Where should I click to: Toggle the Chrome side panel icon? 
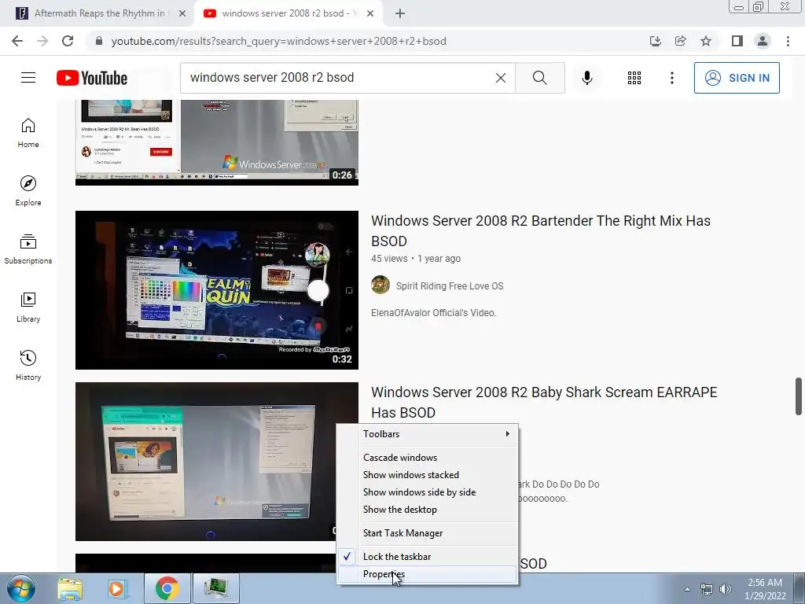pos(737,41)
